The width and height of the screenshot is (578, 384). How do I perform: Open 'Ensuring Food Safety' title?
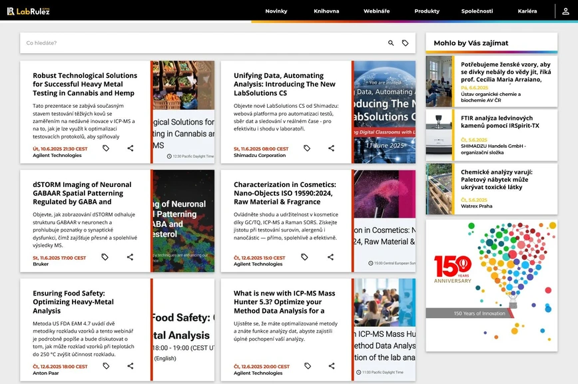click(x=73, y=302)
